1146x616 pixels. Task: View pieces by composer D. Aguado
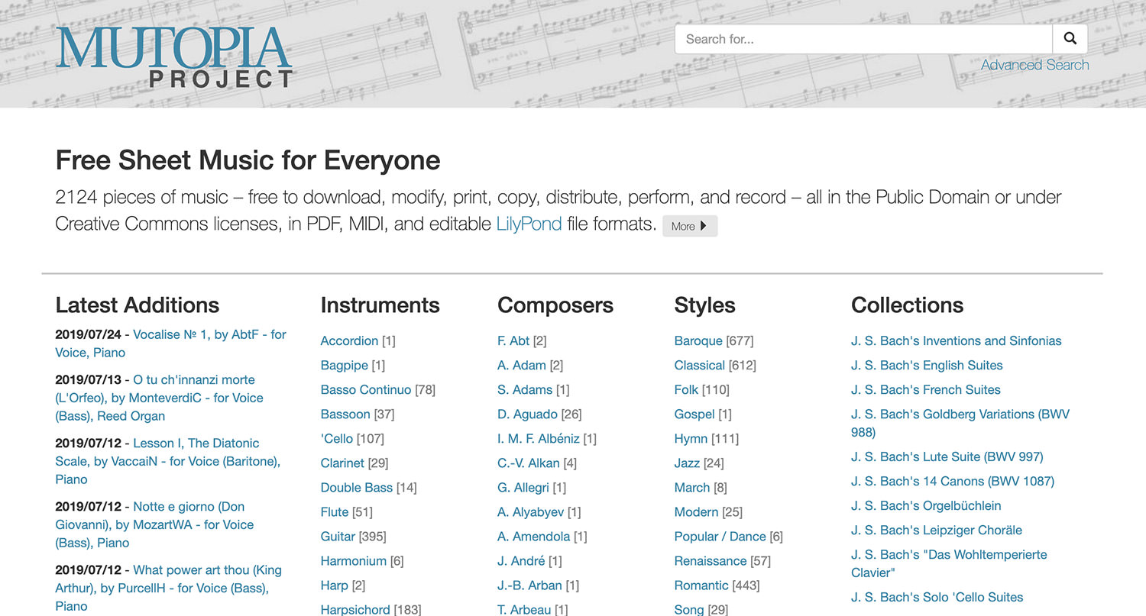pos(527,414)
